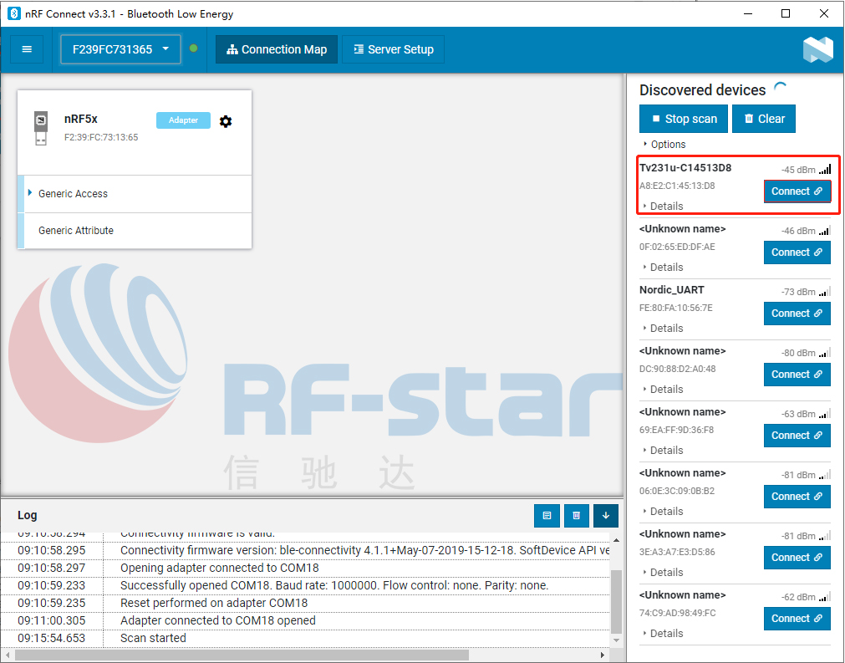This screenshot has height=663, width=845.
Task: Open the log file with the document icon
Action: [547, 516]
